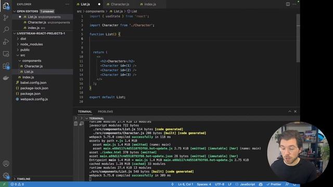Viewport: 333px width, 187px height.
Task: Click the src breadcrumb
Action: coord(79,11)
